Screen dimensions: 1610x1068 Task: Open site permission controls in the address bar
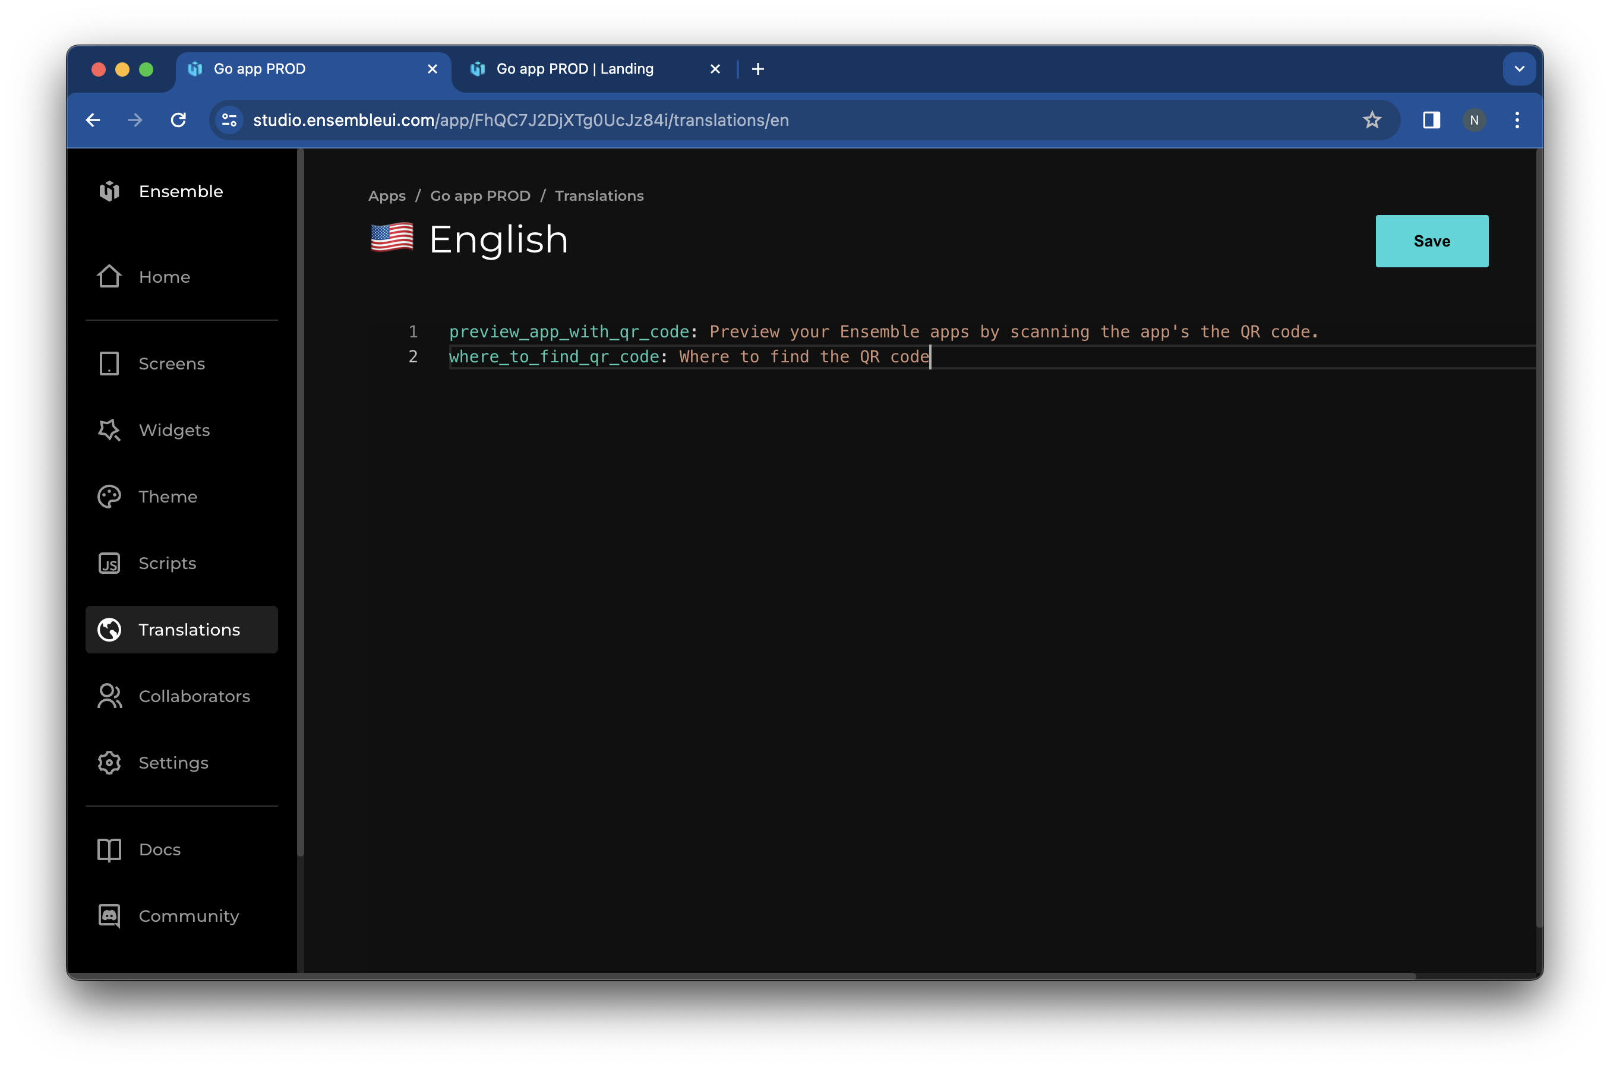pos(229,120)
